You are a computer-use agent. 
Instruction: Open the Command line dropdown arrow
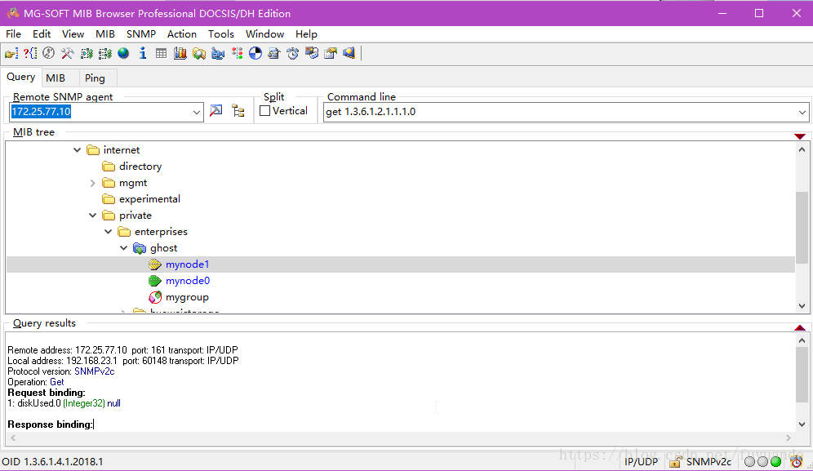pos(802,112)
